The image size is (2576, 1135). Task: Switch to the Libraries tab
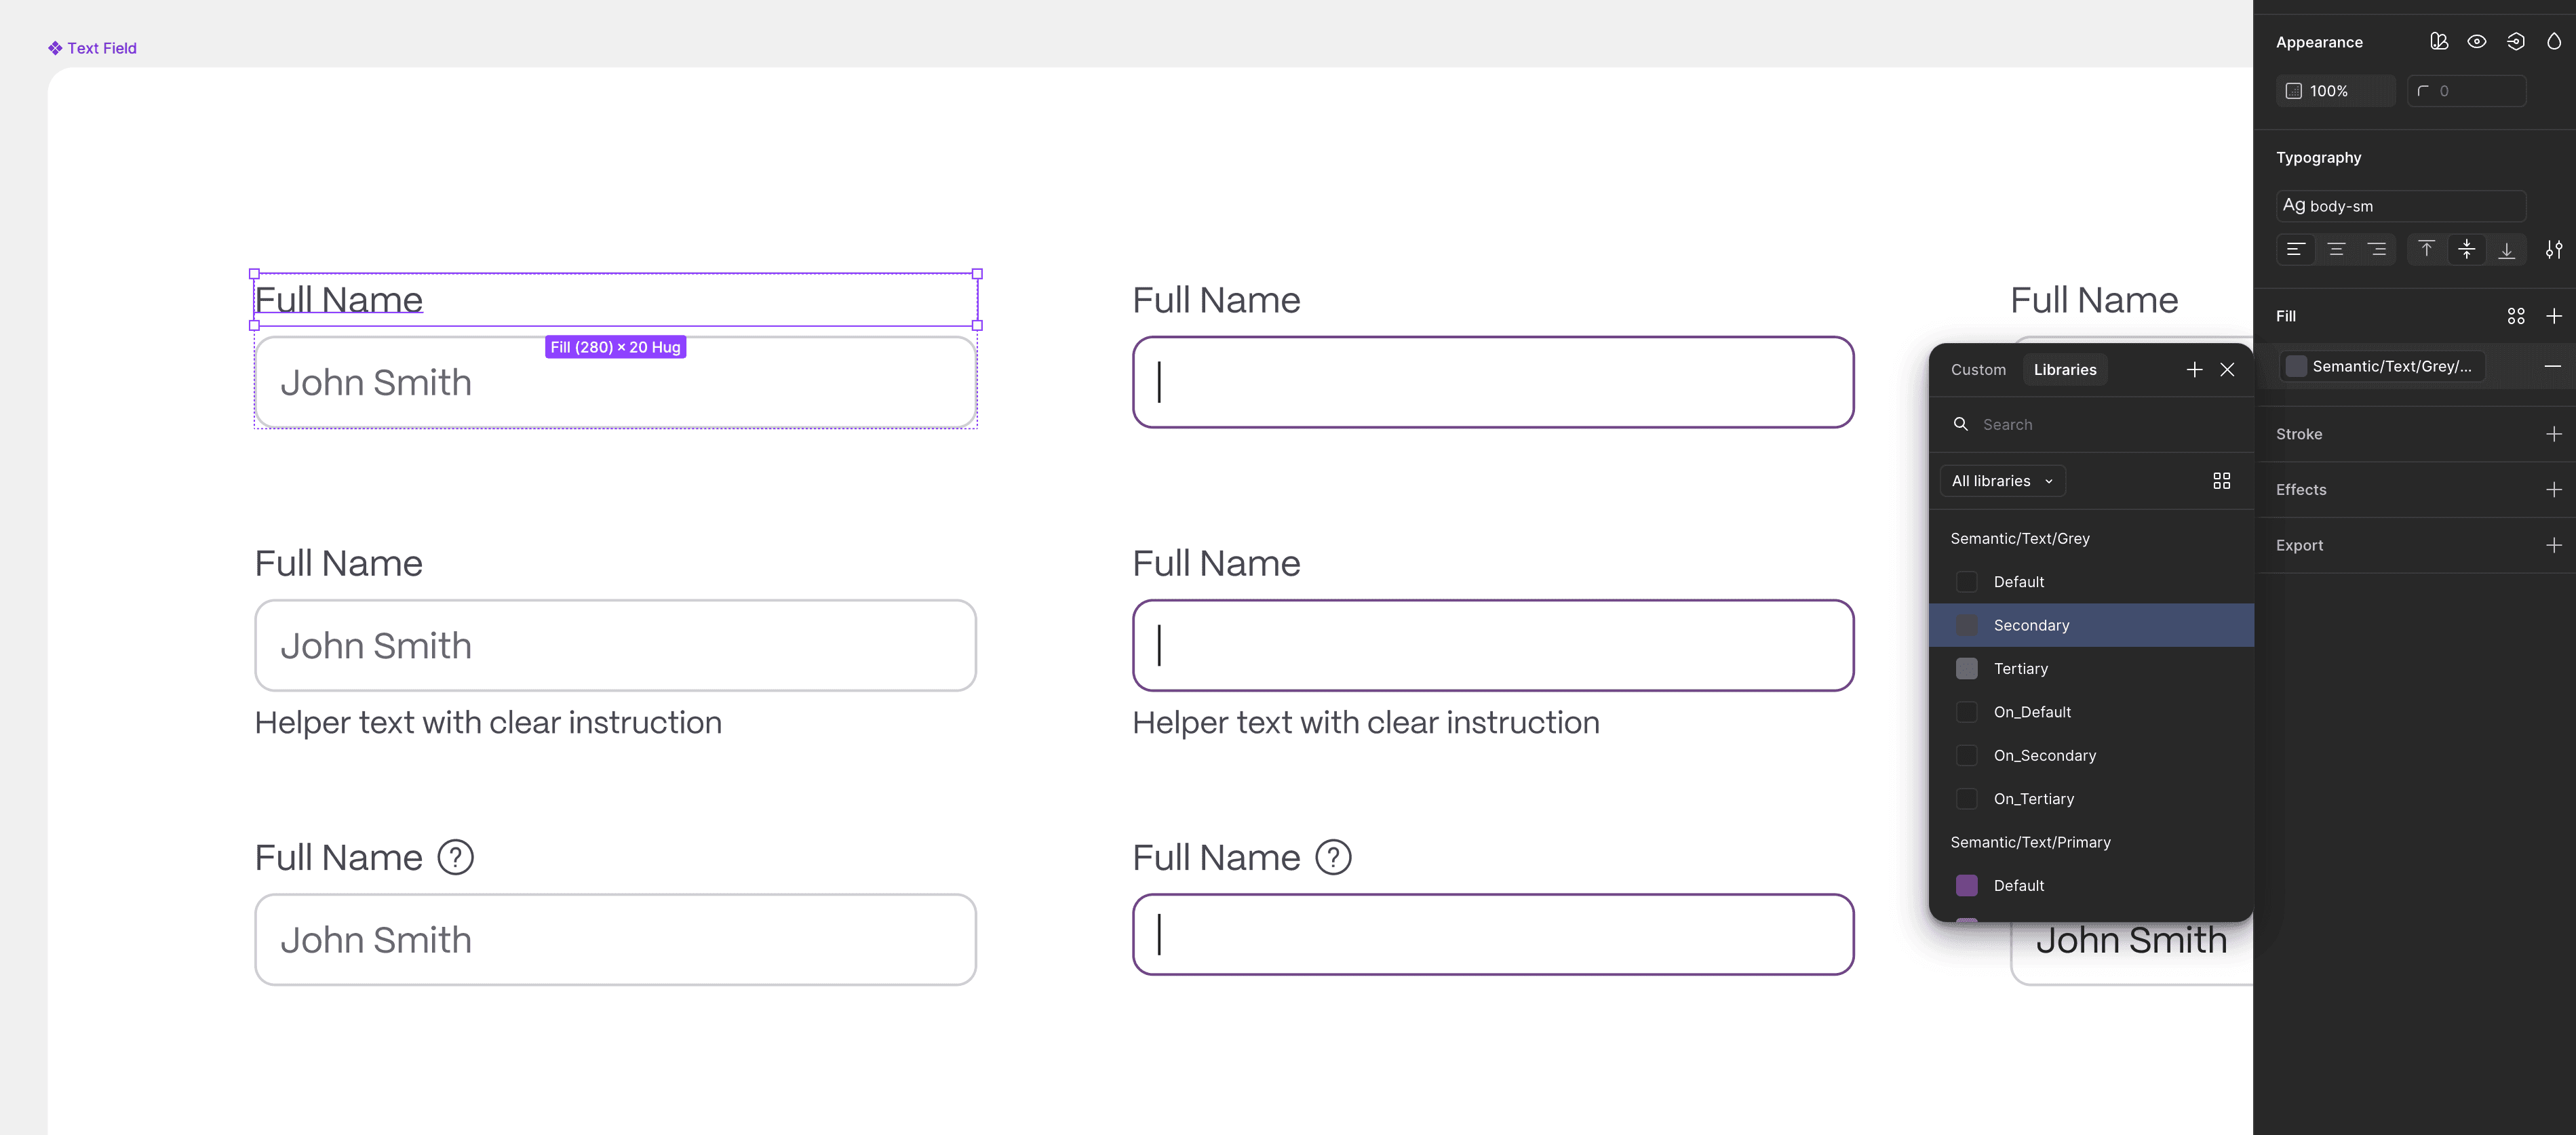tap(2064, 370)
